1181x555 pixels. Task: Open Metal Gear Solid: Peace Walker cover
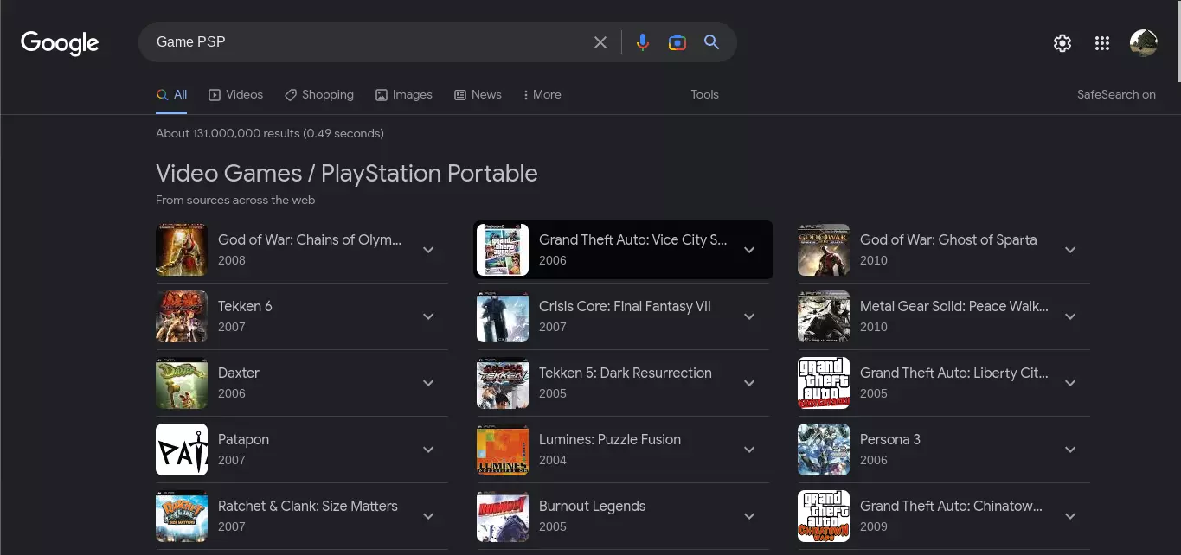[x=824, y=316]
